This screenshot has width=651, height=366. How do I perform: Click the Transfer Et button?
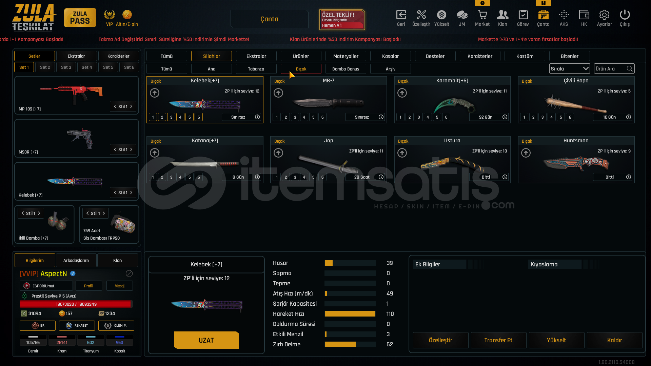(498, 340)
